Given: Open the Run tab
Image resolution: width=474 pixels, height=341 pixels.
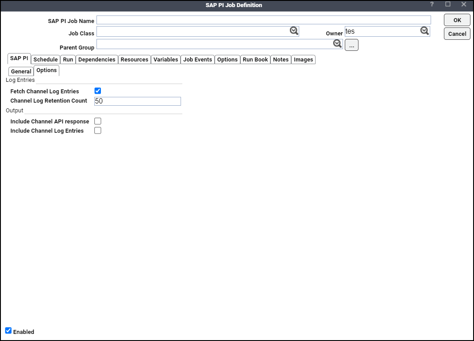Looking at the screenshot, I should click(x=68, y=60).
